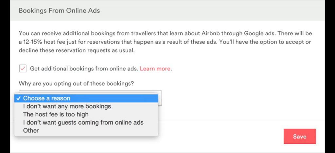Select the 'Choose a reason' option
This screenshot has width=335, height=153.
(x=46, y=98)
